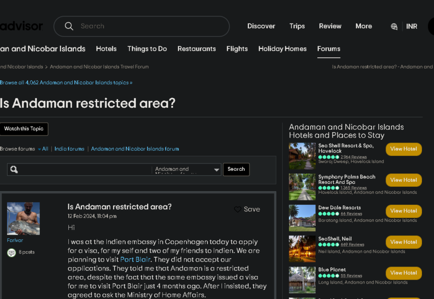Open the Discover menu
Screen dimensions: 434x299
(x=261, y=26)
